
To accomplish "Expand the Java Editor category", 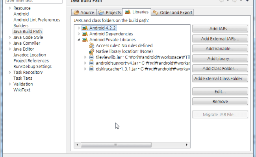I will 10,49.
